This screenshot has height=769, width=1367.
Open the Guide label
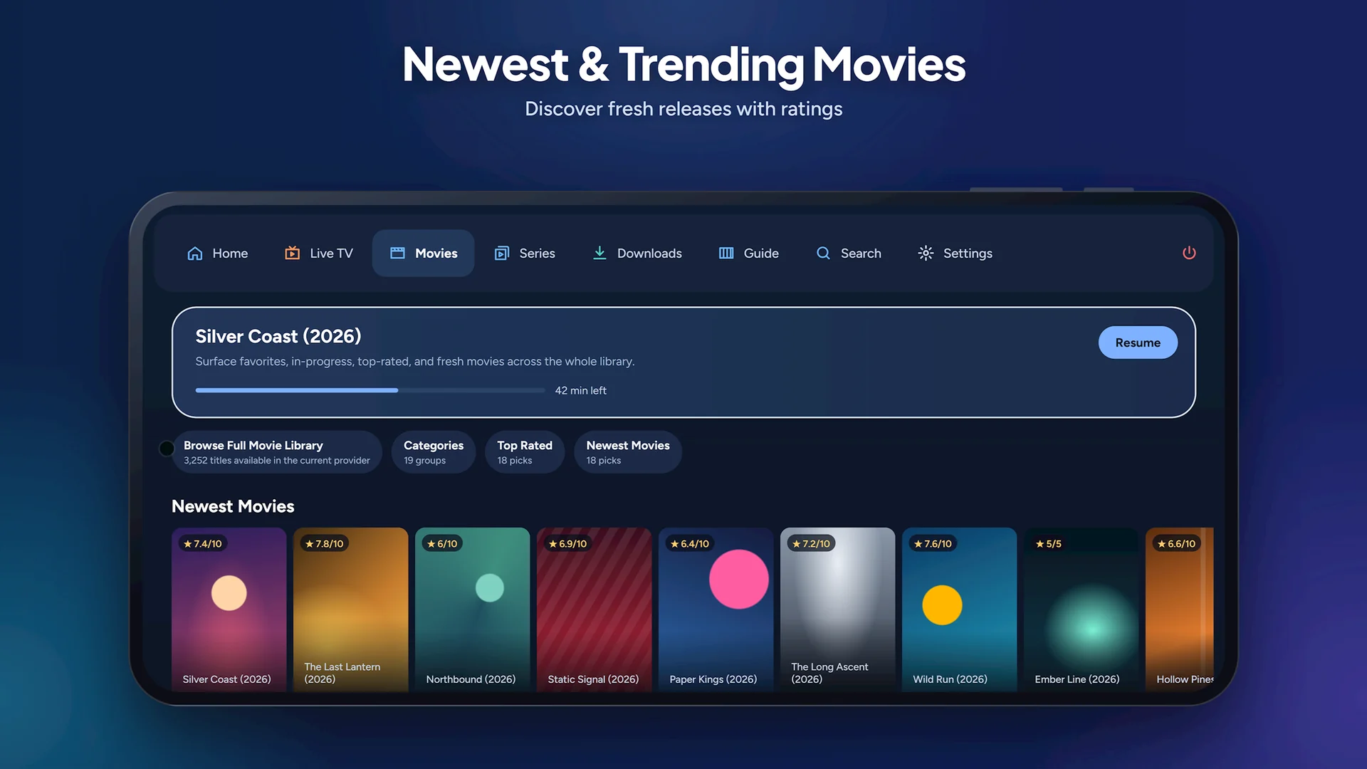point(761,253)
